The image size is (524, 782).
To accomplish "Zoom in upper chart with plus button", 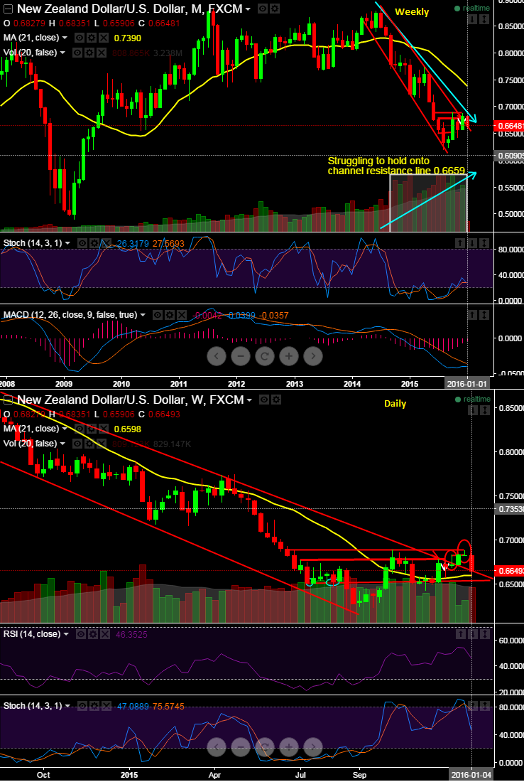I will [289, 356].
